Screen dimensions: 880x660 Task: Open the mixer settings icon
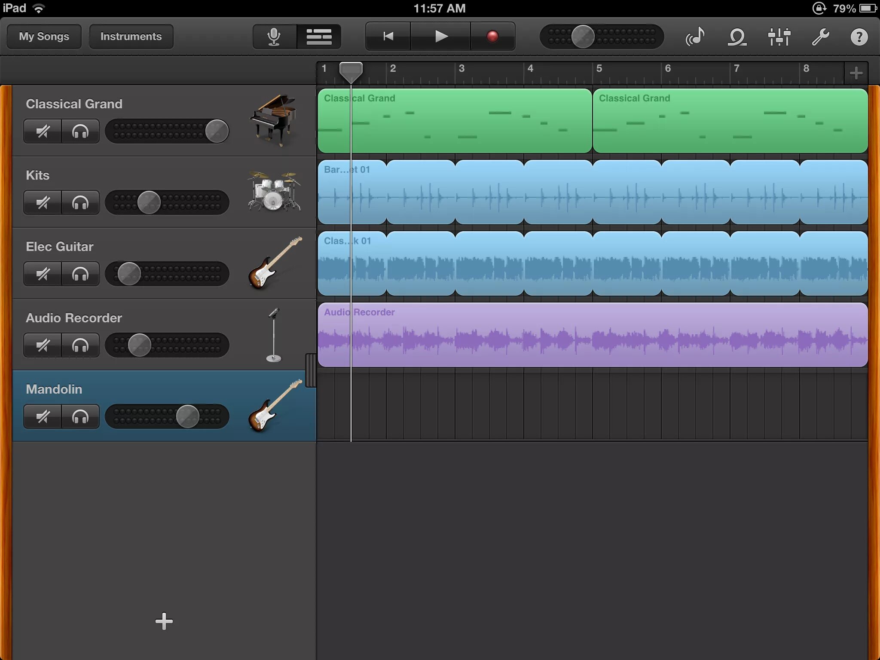[x=779, y=37]
